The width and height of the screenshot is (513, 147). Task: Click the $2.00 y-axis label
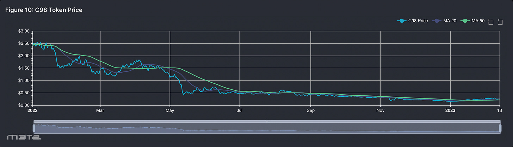click(25, 56)
